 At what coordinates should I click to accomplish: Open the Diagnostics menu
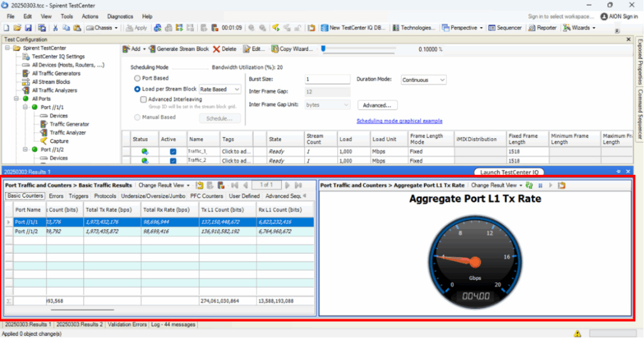click(x=120, y=16)
